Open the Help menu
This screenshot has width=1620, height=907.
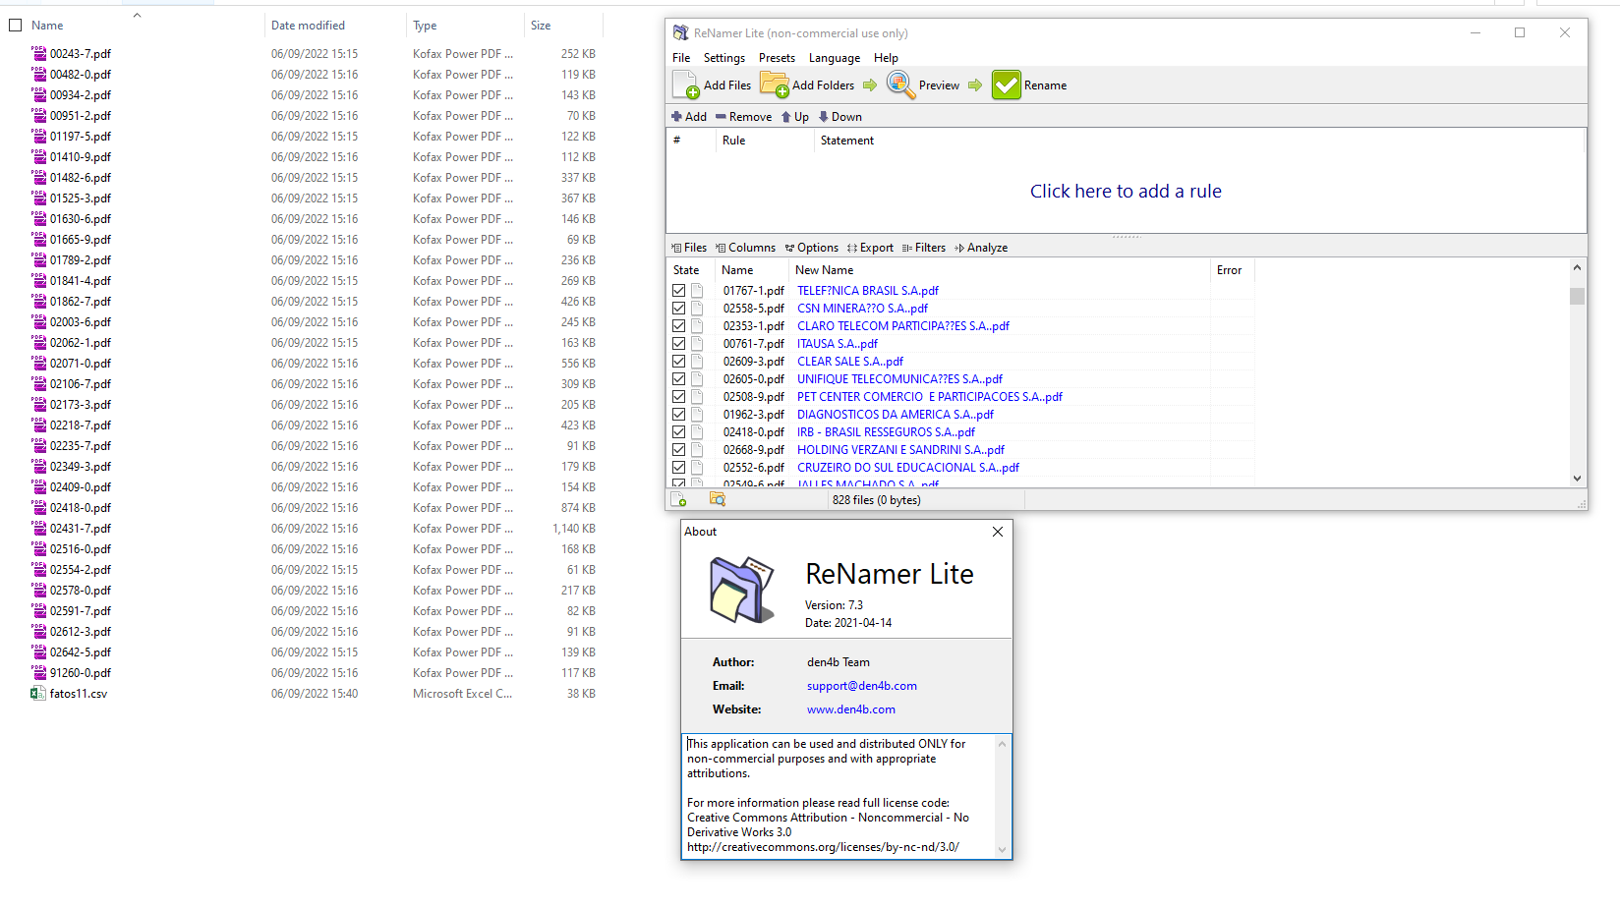(x=886, y=58)
